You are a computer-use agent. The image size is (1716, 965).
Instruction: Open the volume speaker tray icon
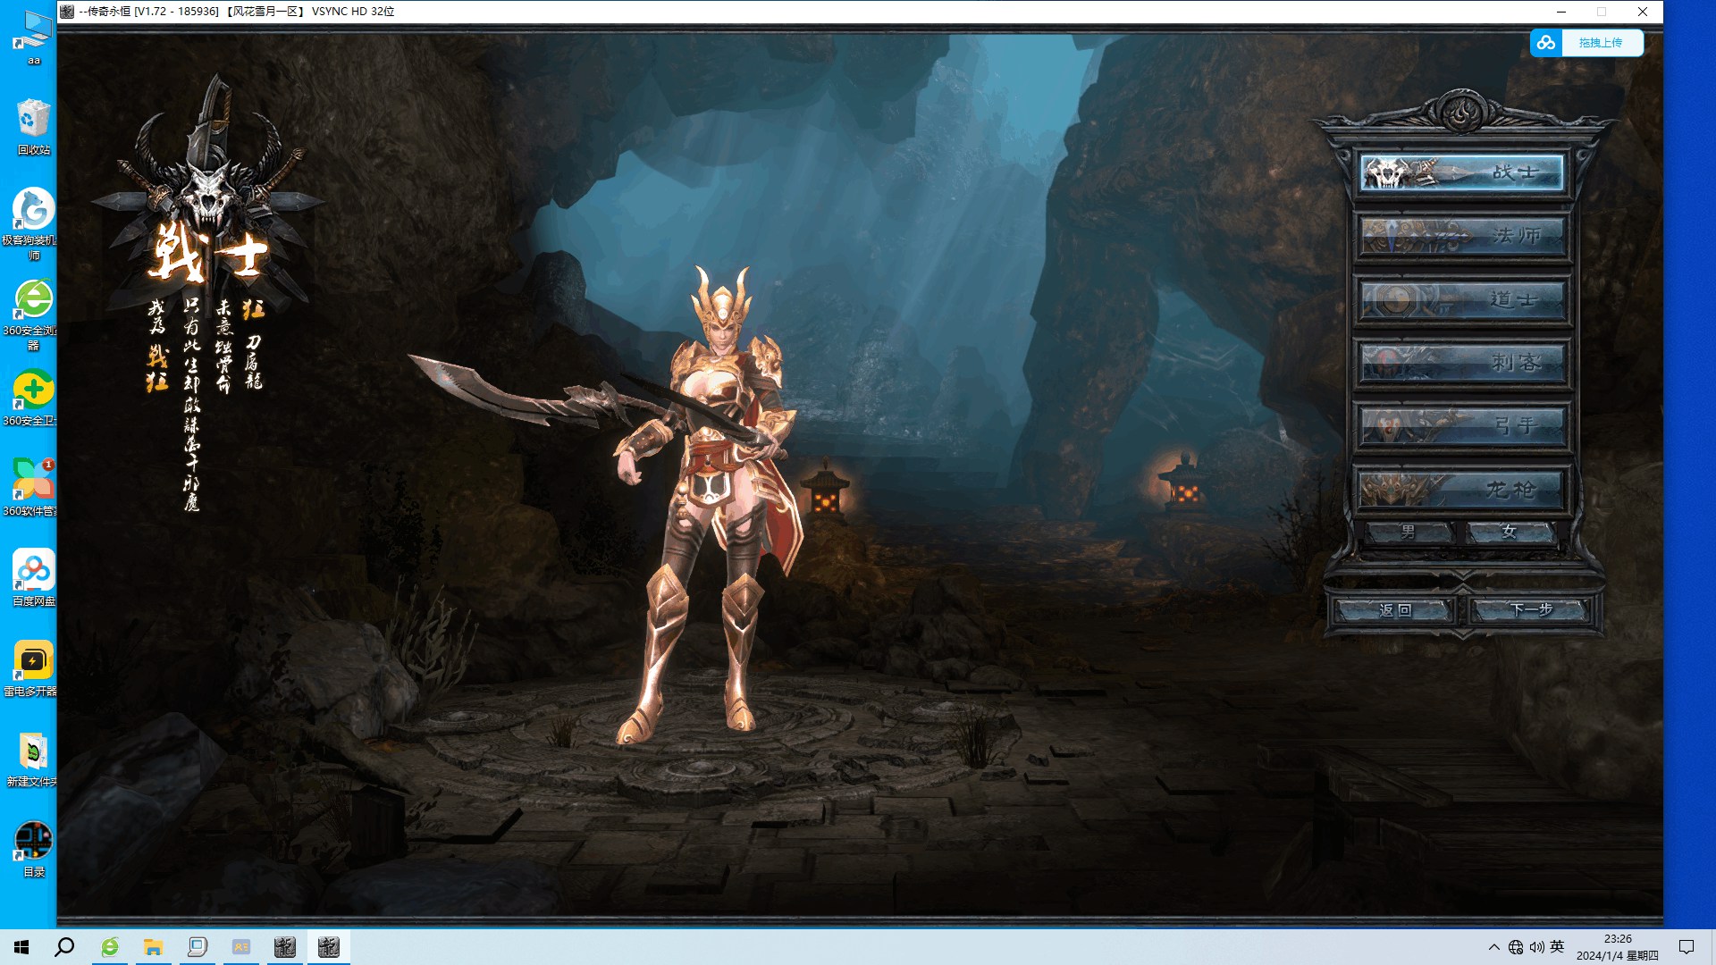1537,947
